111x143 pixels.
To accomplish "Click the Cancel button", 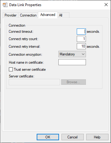I will (x=72, y=137).
